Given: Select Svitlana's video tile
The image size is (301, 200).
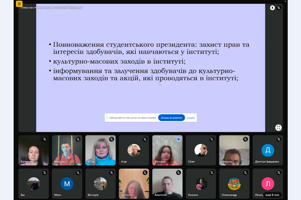Looking at the screenshot, I should (134, 184).
